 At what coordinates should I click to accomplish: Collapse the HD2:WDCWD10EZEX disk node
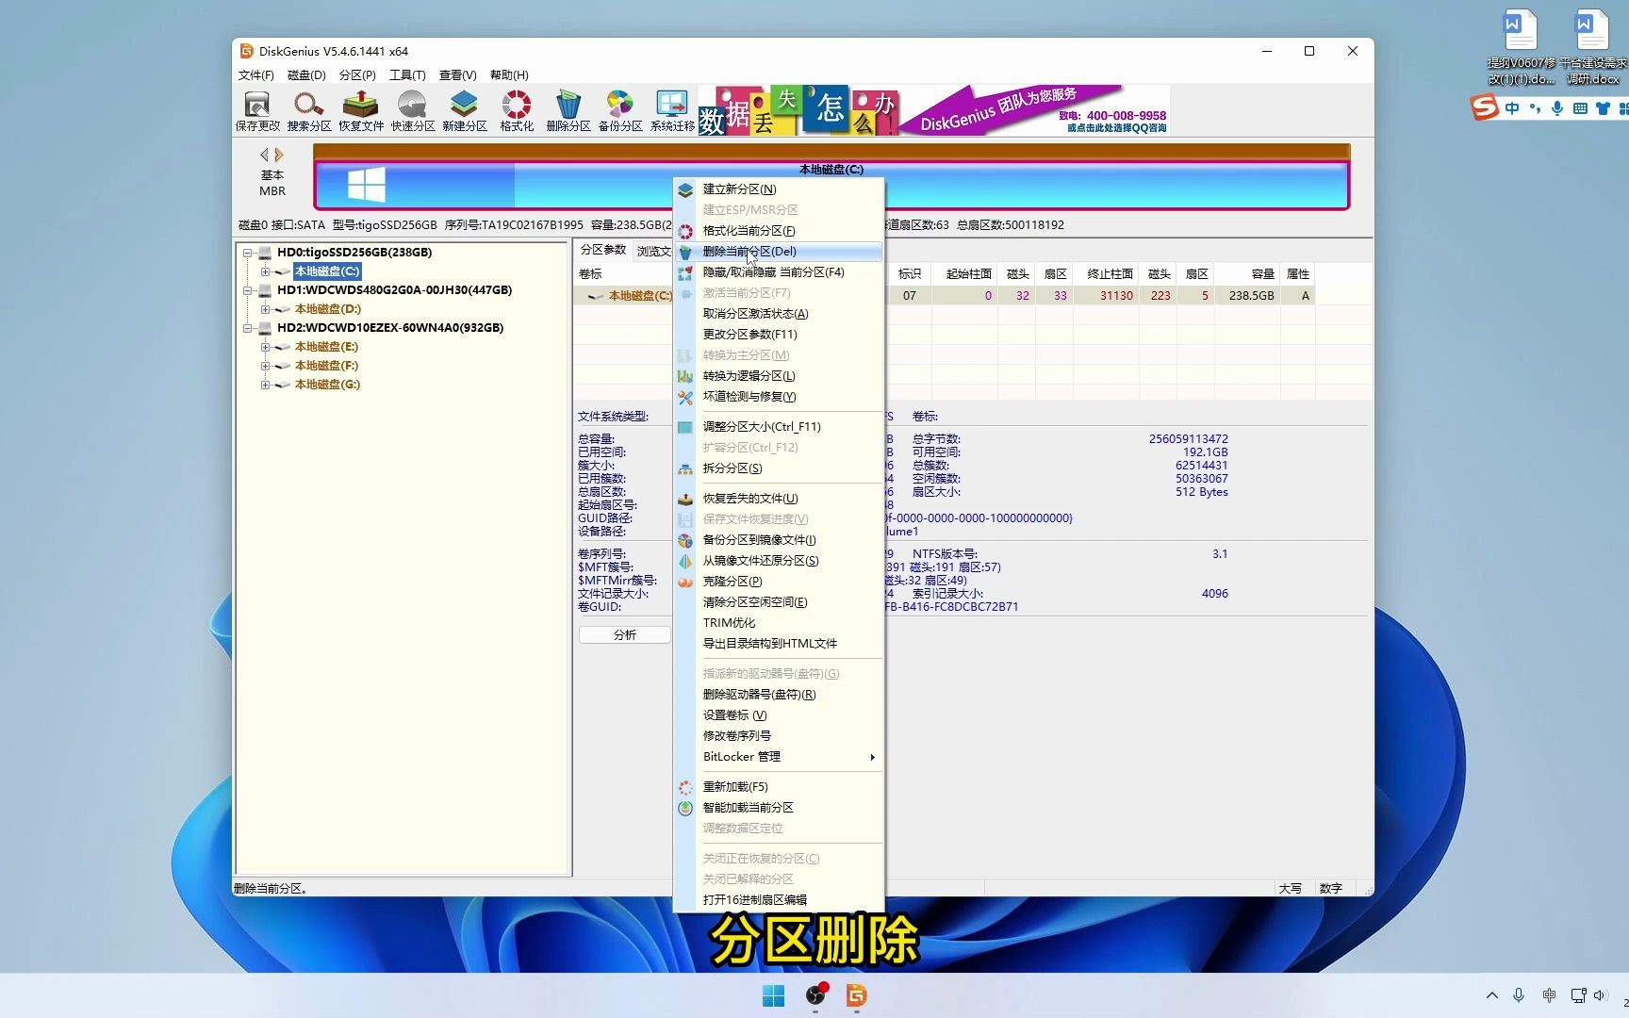248,328
